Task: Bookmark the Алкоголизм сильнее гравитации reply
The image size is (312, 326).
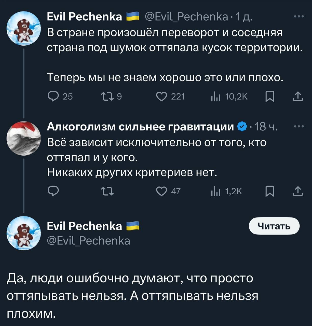Action: (x=270, y=191)
